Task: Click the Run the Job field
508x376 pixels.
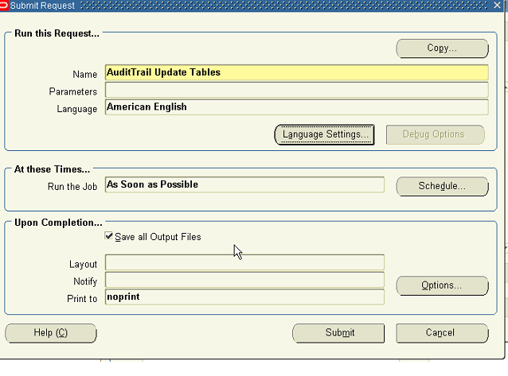Action: (244, 185)
